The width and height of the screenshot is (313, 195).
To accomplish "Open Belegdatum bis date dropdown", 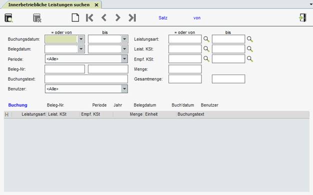I will click(124, 49).
